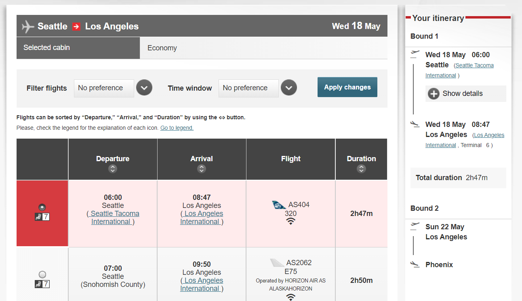This screenshot has width=522, height=301.
Task: Open the Time window dropdown
Action: click(289, 87)
